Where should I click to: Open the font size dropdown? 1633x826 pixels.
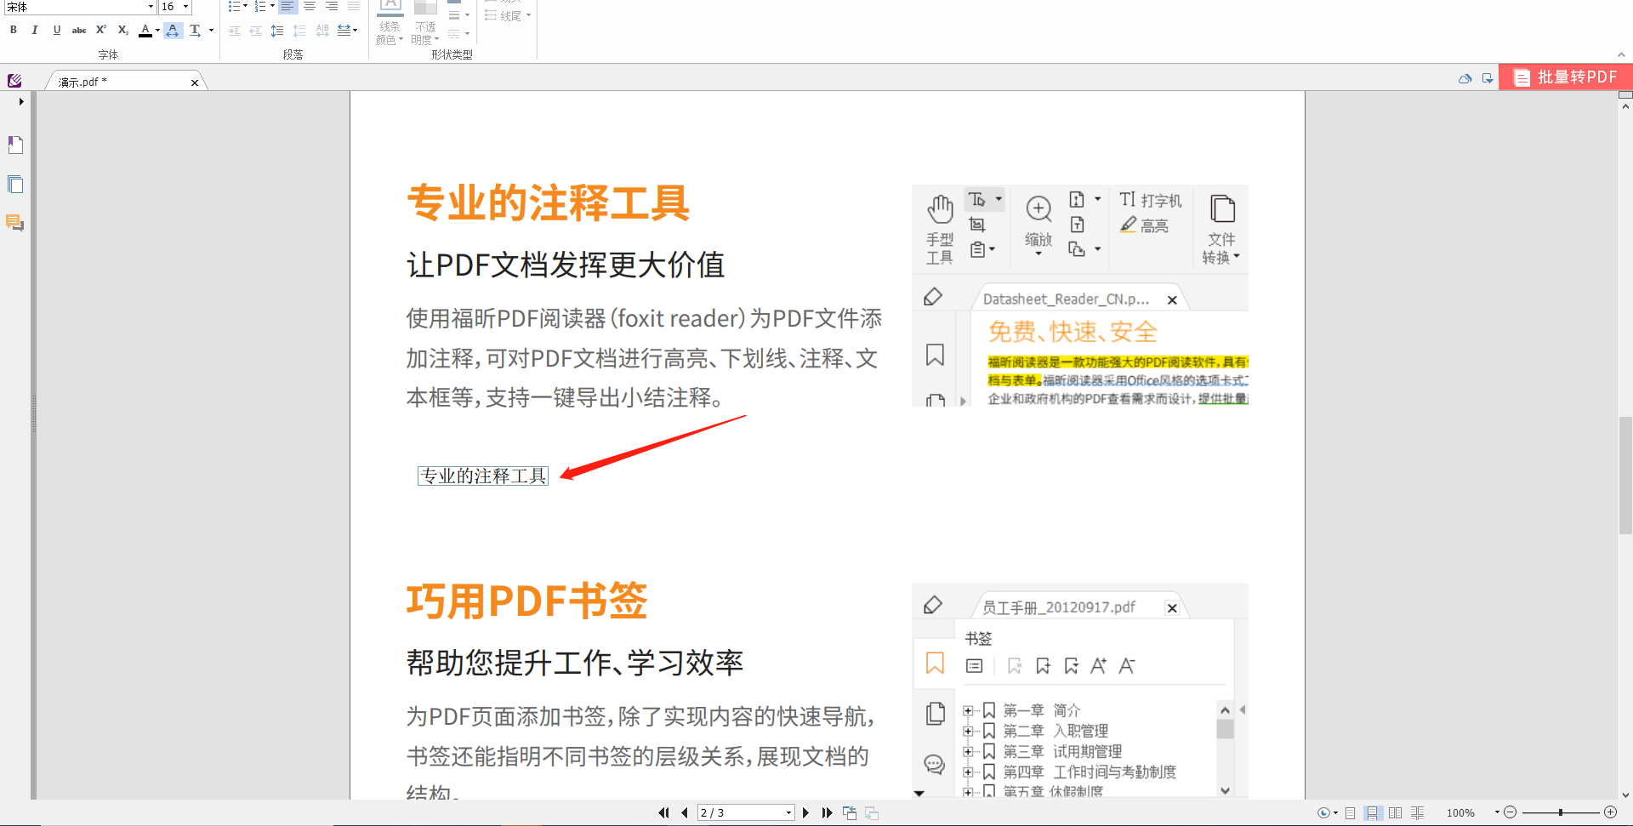click(x=186, y=7)
